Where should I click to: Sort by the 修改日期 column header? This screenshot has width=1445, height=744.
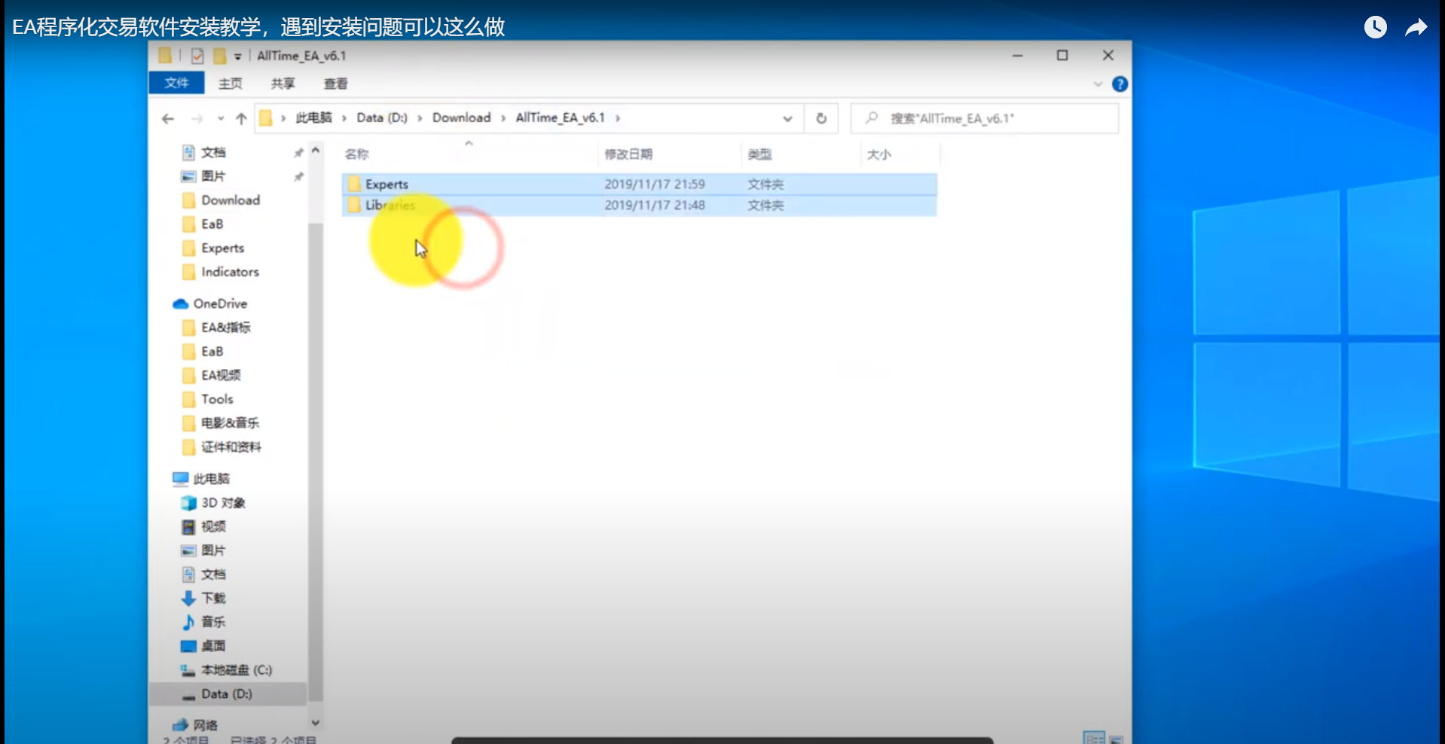(628, 154)
